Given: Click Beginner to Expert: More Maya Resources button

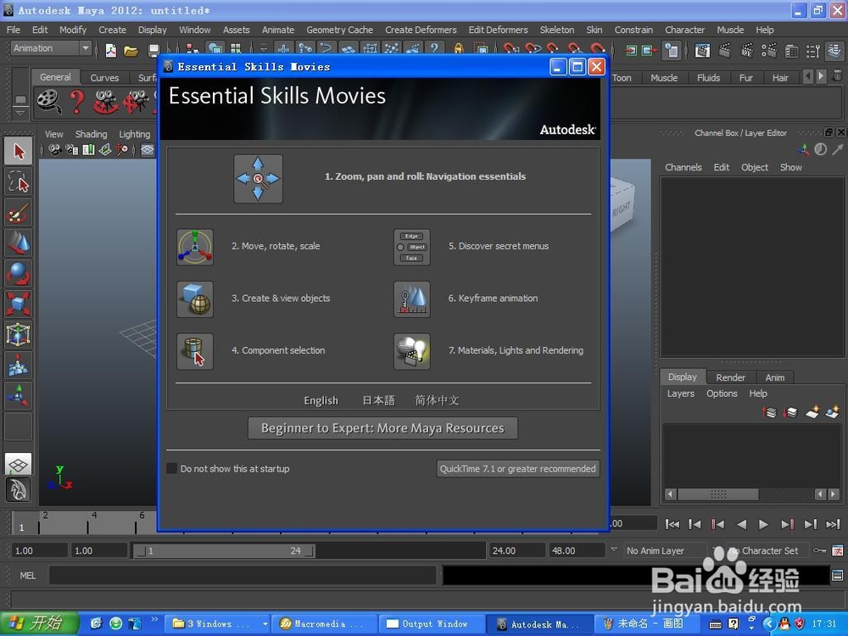Looking at the screenshot, I should (383, 428).
